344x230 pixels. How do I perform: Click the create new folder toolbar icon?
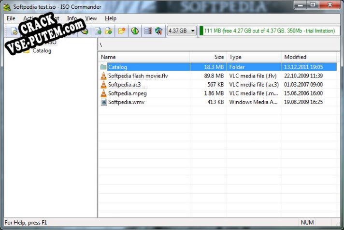tap(122, 31)
